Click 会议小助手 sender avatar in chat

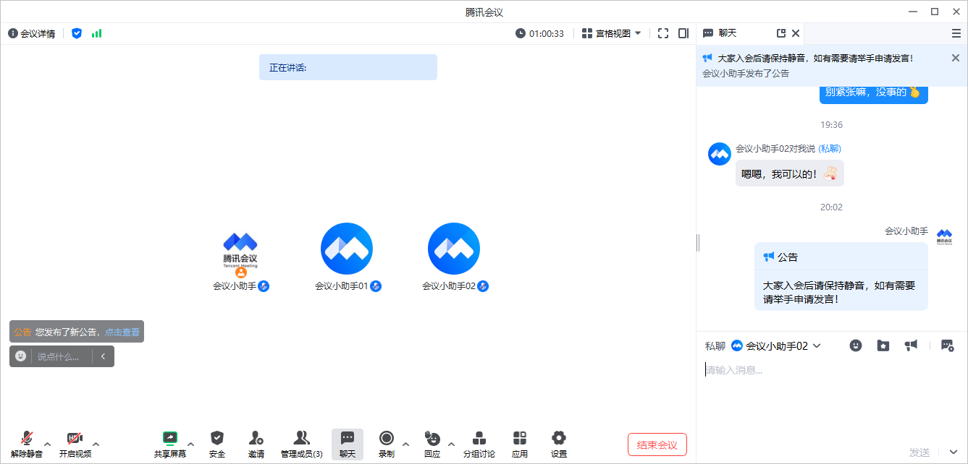tap(944, 237)
